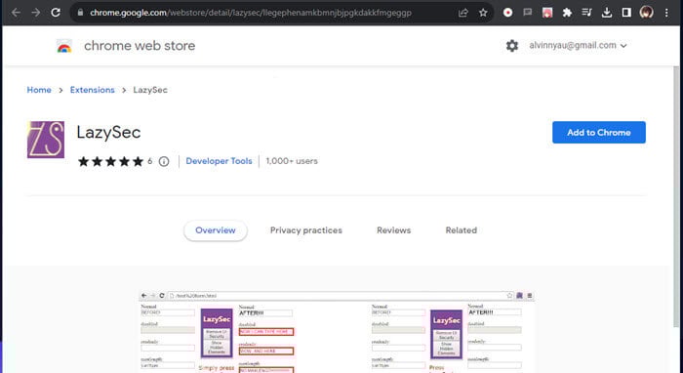Viewport: 683px width, 373px height.
Task: Open the chat bubble extension icon
Action: (x=528, y=13)
